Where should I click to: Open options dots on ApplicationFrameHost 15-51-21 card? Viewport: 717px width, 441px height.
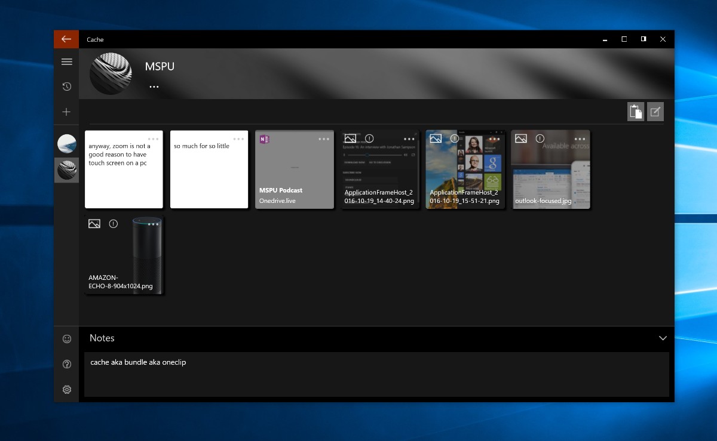click(495, 138)
